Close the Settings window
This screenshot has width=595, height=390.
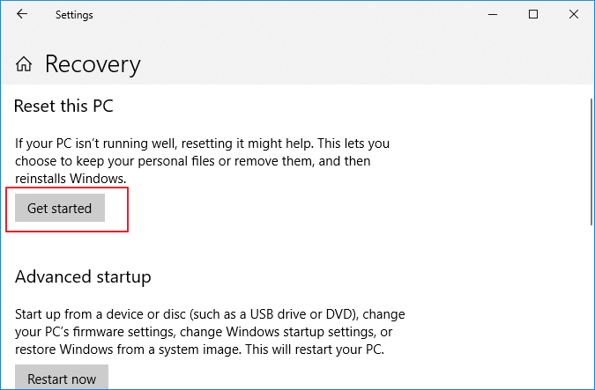[x=574, y=14]
